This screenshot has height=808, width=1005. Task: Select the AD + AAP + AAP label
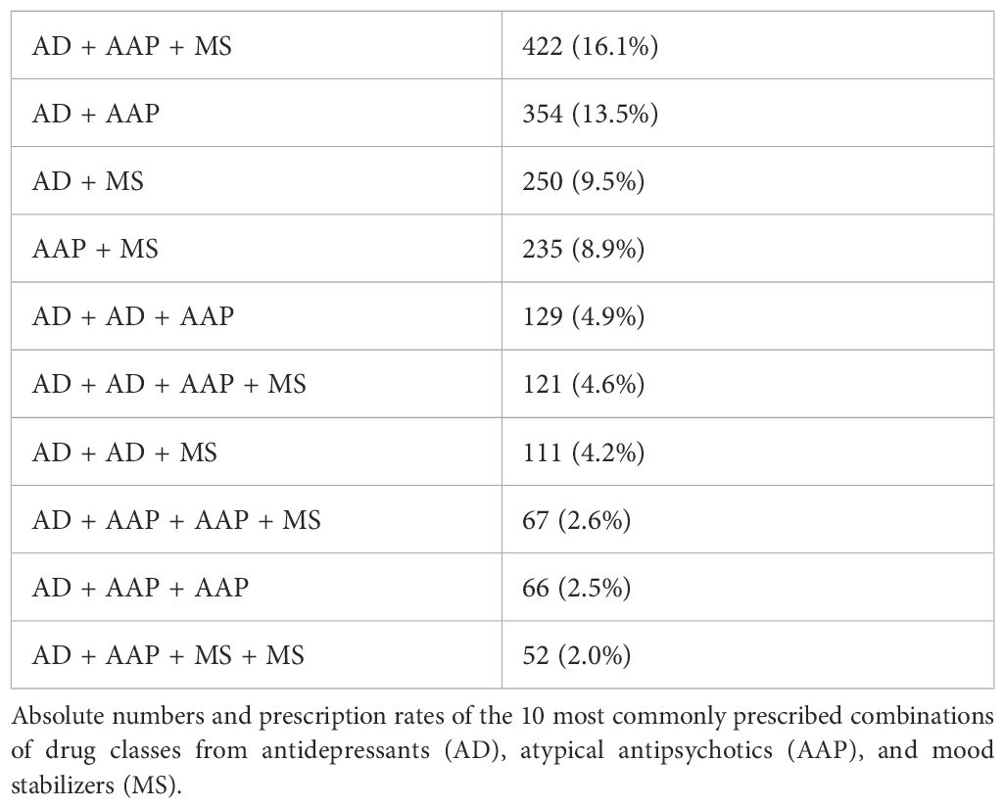(140, 587)
